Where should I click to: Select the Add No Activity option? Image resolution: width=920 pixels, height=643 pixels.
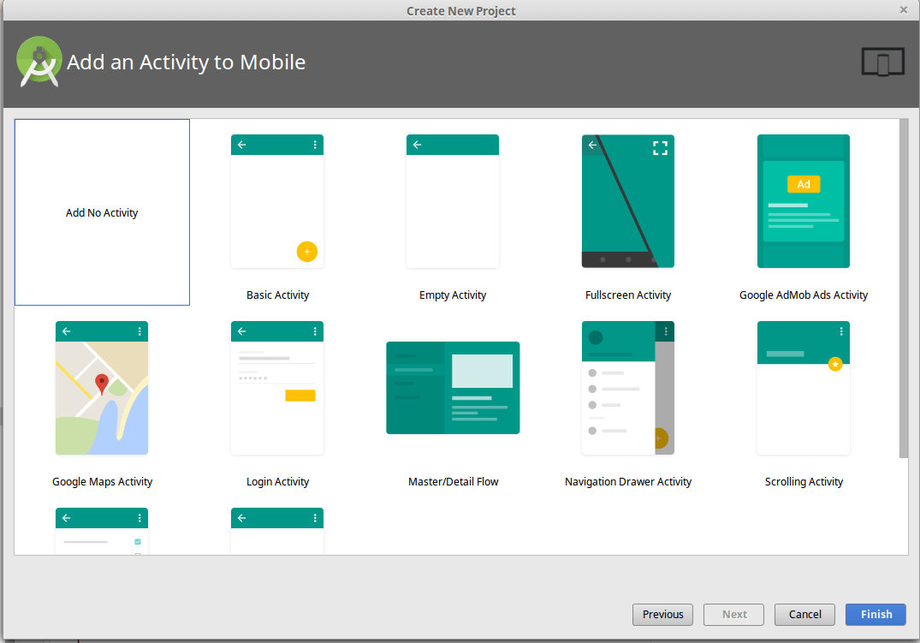click(102, 212)
